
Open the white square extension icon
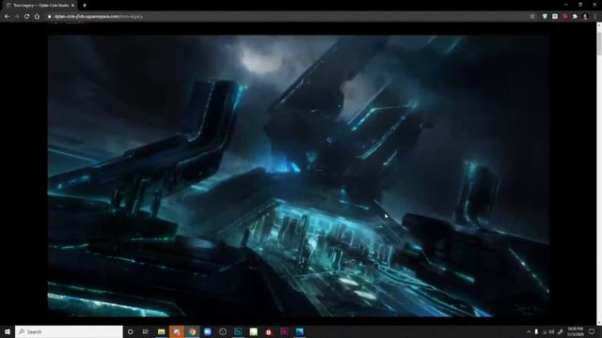click(x=555, y=17)
